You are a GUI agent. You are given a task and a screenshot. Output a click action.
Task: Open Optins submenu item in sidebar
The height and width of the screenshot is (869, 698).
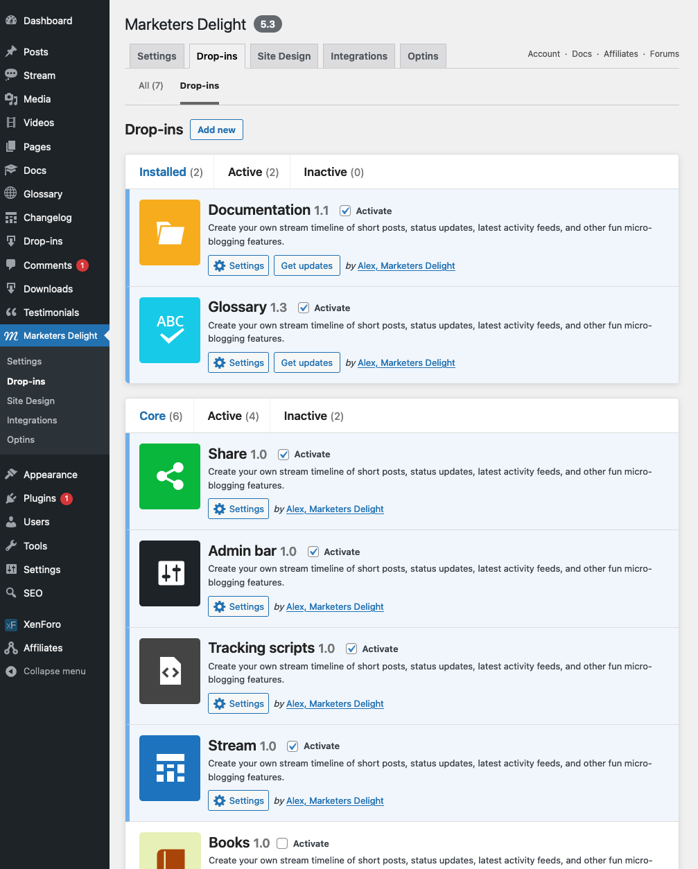21,439
